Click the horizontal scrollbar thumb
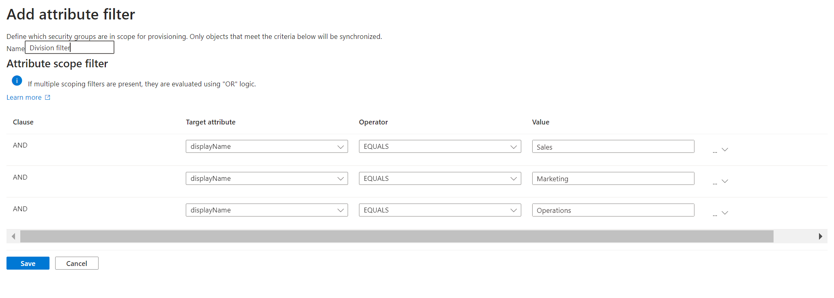This screenshot has width=834, height=298. (397, 236)
